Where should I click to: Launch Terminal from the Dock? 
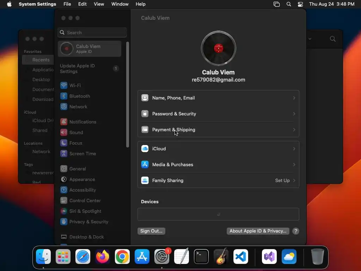tap(201, 257)
